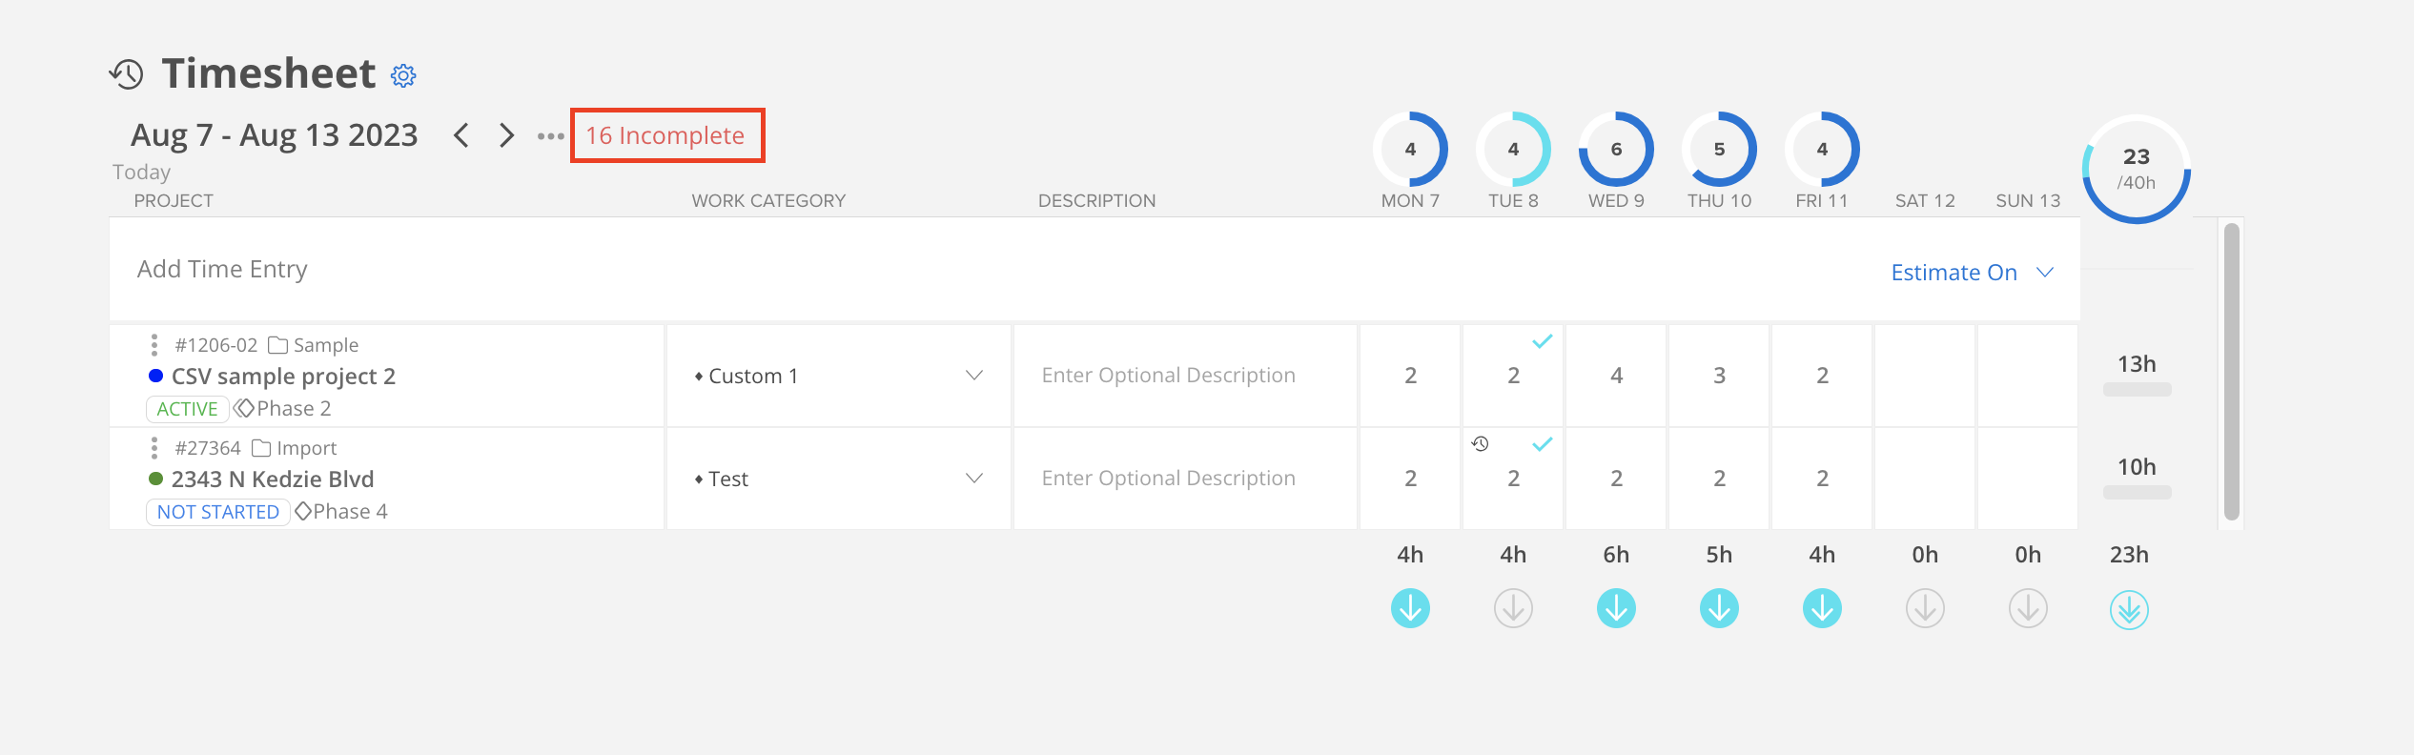
Task: Toggle the Tuesday checkmark on 2343 N Kedzie Blvd
Action: (1541, 442)
